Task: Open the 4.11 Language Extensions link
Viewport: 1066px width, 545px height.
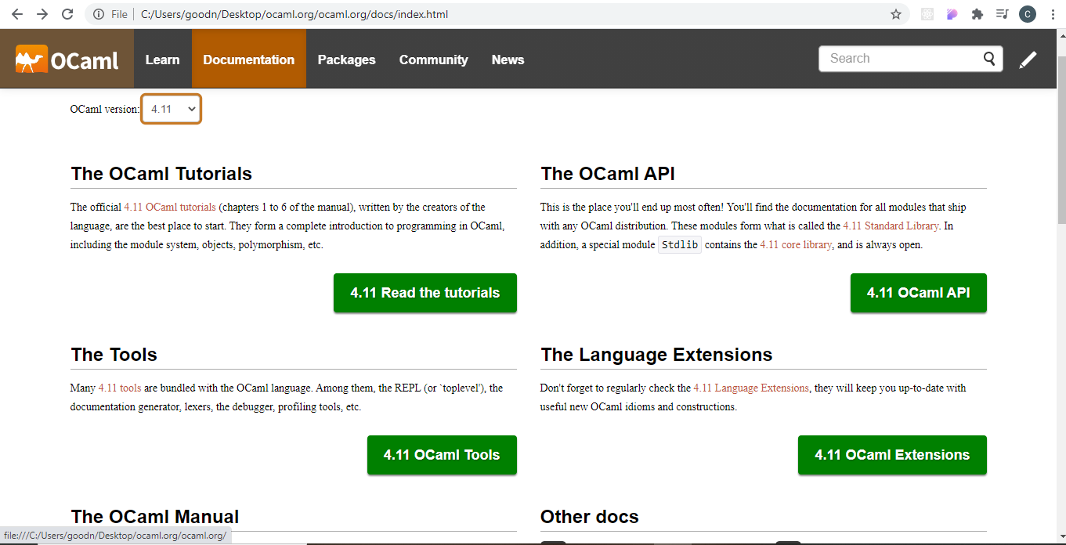Action: click(751, 388)
